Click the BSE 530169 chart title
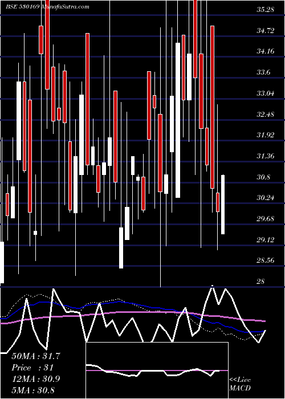Viewport: 285px width, 399px height. coord(47,7)
